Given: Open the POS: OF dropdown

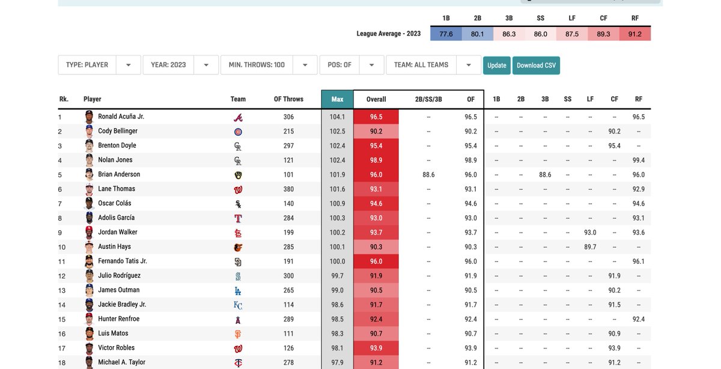Looking at the screenshot, I should pos(351,65).
